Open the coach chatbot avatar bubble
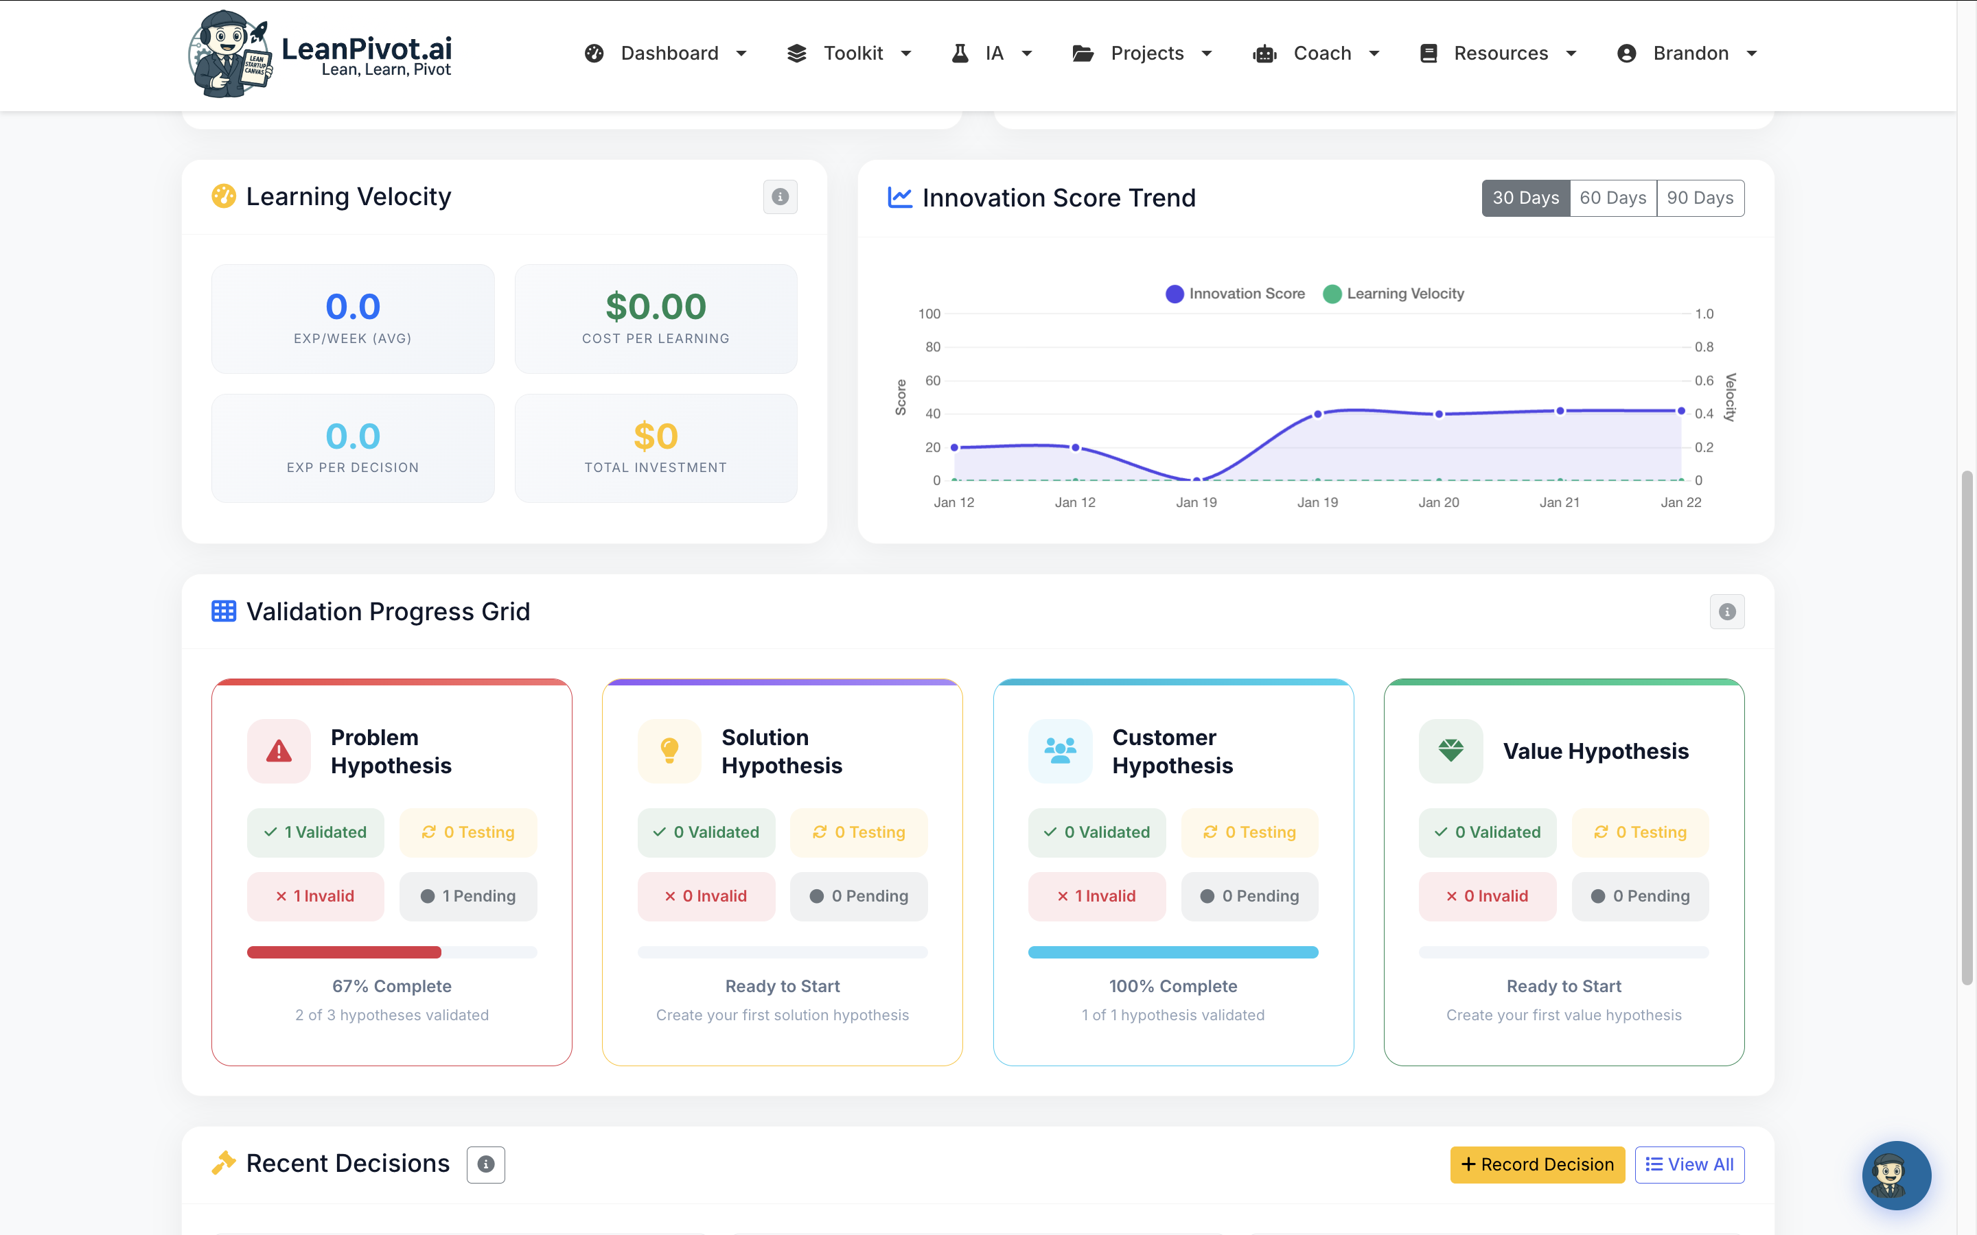 1895,1175
